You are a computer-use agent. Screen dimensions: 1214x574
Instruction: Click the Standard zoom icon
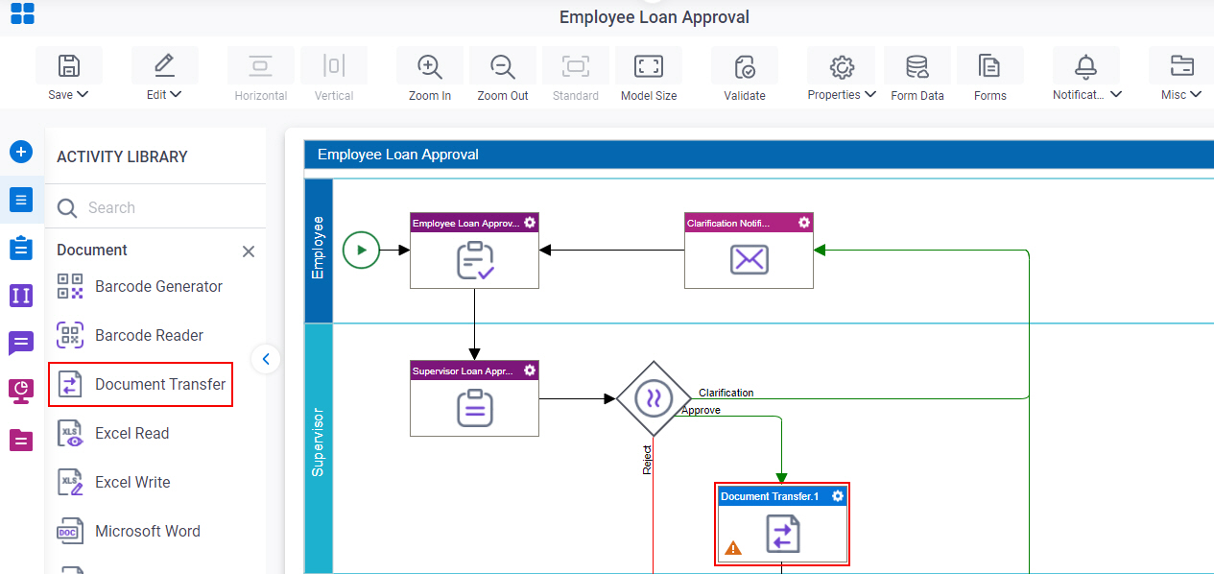(576, 66)
